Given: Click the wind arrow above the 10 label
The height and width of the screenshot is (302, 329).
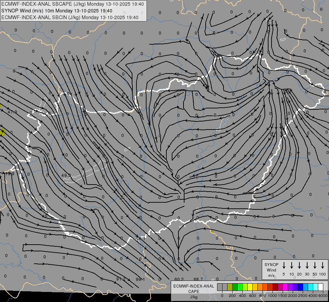Looking at the screenshot, I should click(x=292, y=265).
